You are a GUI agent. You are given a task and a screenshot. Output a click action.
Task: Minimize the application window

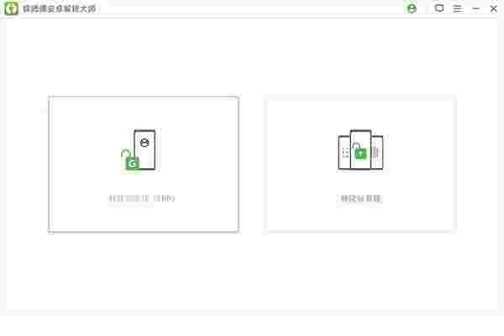(x=476, y=8)
